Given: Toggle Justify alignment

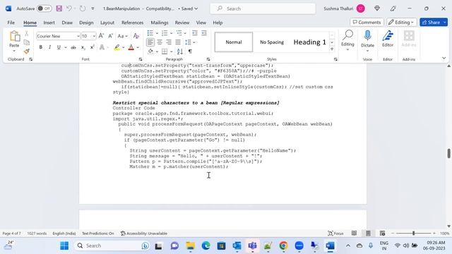Looking at the screenshot, I should [x=178, y=42].
